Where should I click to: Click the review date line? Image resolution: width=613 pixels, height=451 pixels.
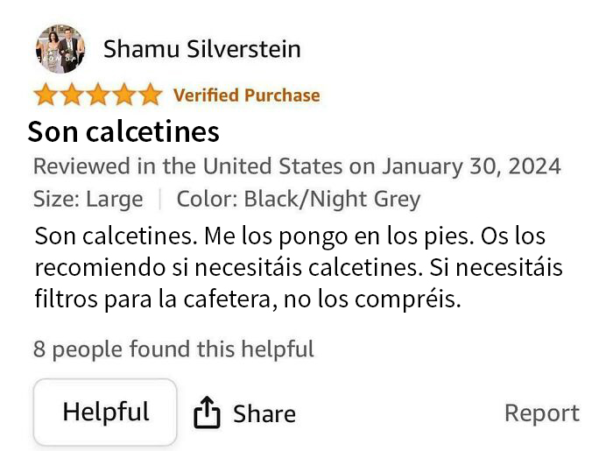click(x=297, y=166)
